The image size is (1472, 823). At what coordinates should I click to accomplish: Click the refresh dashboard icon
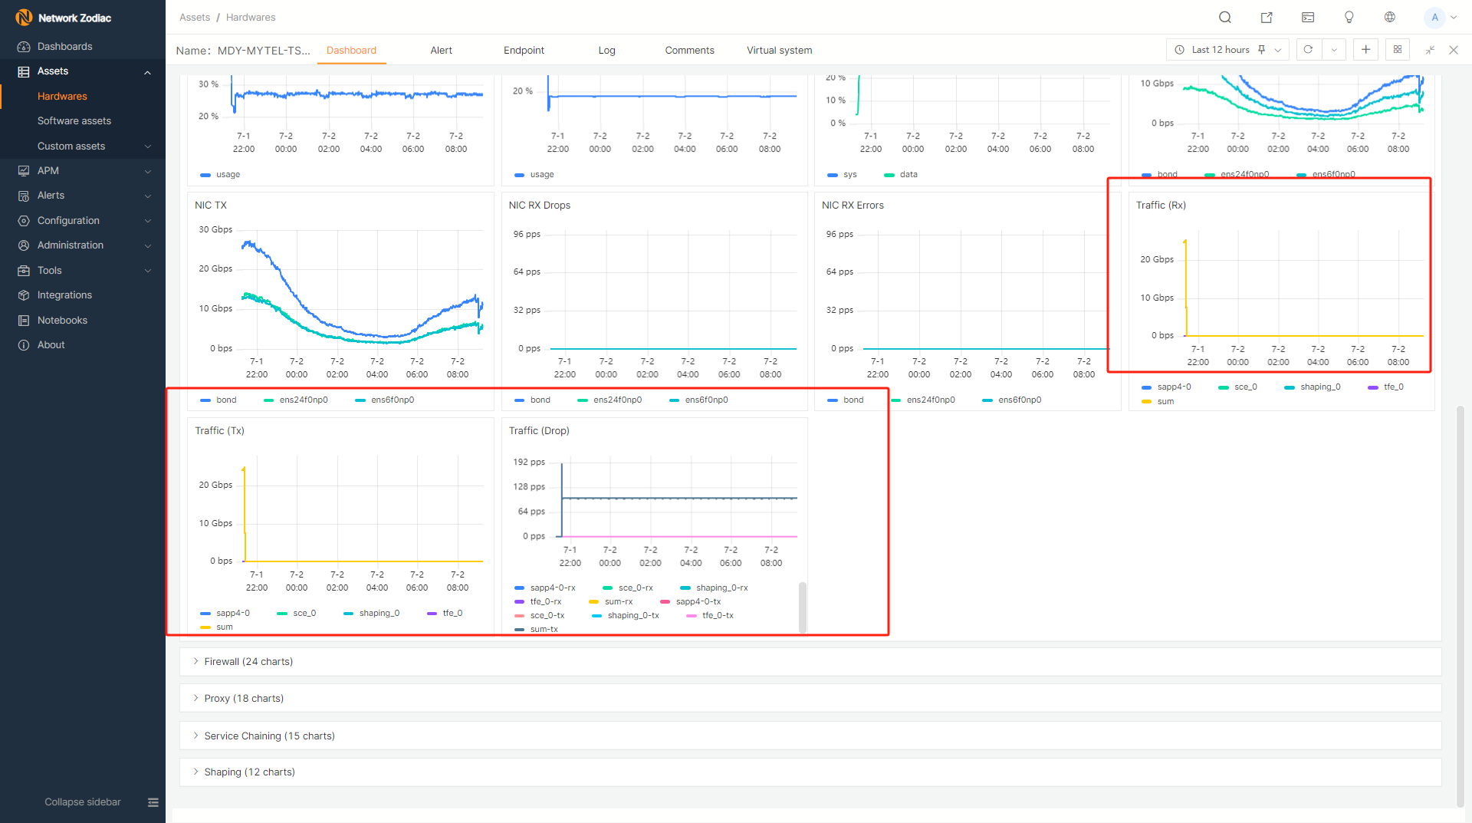tap(1309, 50)
